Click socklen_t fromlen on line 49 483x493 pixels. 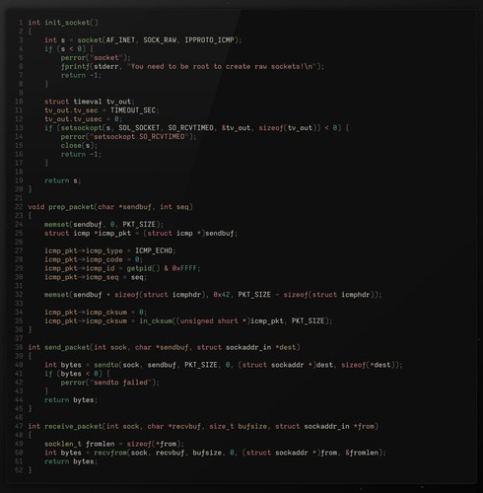point(80,444)
